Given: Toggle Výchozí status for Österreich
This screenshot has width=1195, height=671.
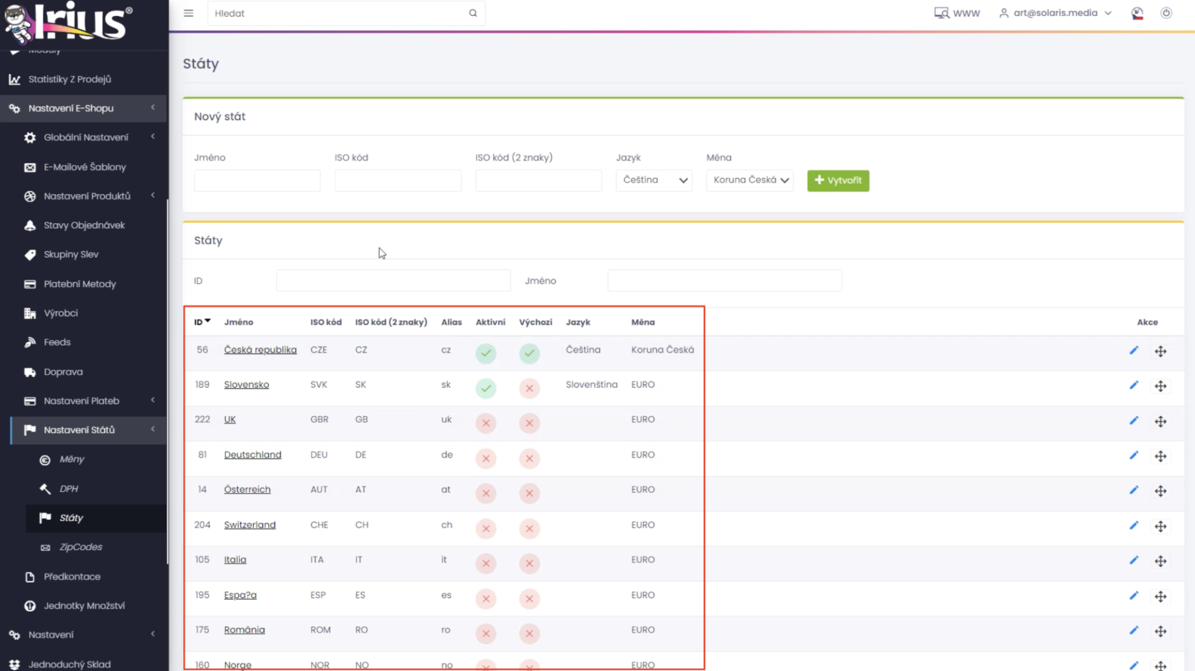Looking at the screenshot, I should [530, 494].
